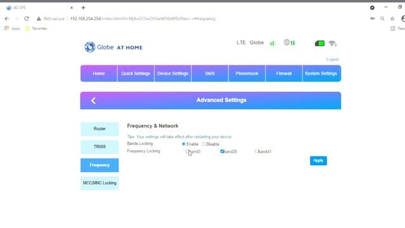Open a new browser tab
The width and height of the screenshot is (405, 228).
click(83, 8)
